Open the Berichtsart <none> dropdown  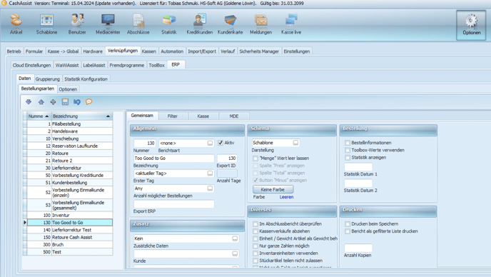click(x=210, y=143)
